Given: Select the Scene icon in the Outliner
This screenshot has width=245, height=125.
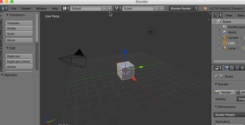Looking at the screenshot, I should pos(220,21).
